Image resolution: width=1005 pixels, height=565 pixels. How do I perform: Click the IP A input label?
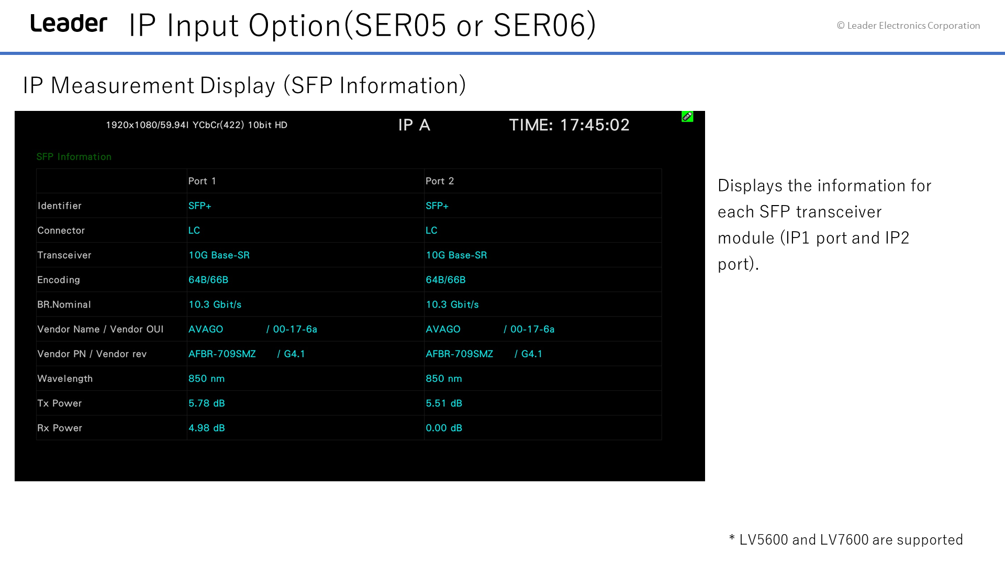[414, 125]
